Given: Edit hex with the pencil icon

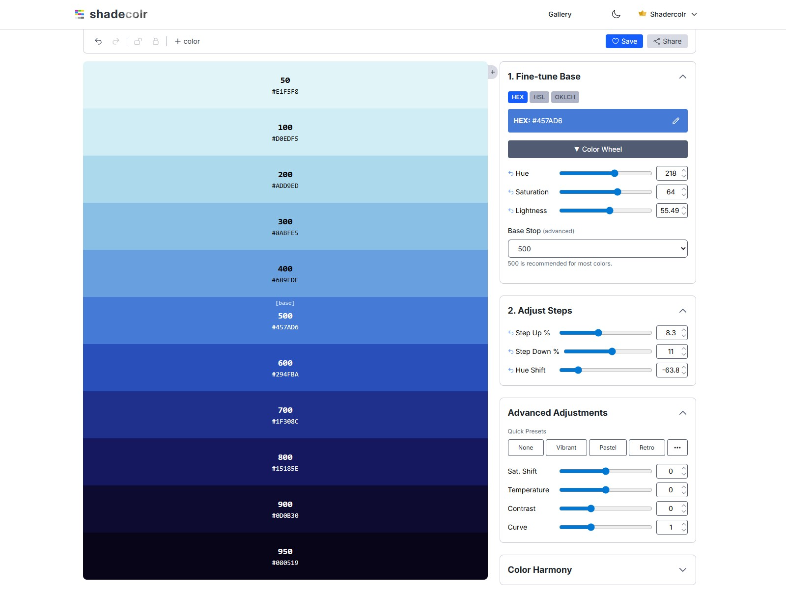Looking at the screenshot, I should (676, 121).
